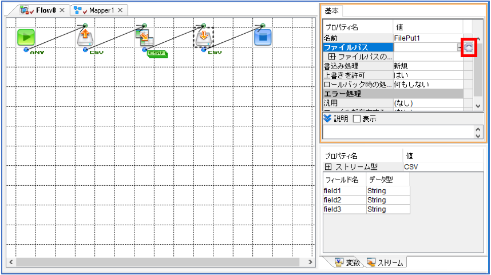491x275 pixels.
Task: Click the refresh icon beside ファイルパス
Action: [469, 47]
